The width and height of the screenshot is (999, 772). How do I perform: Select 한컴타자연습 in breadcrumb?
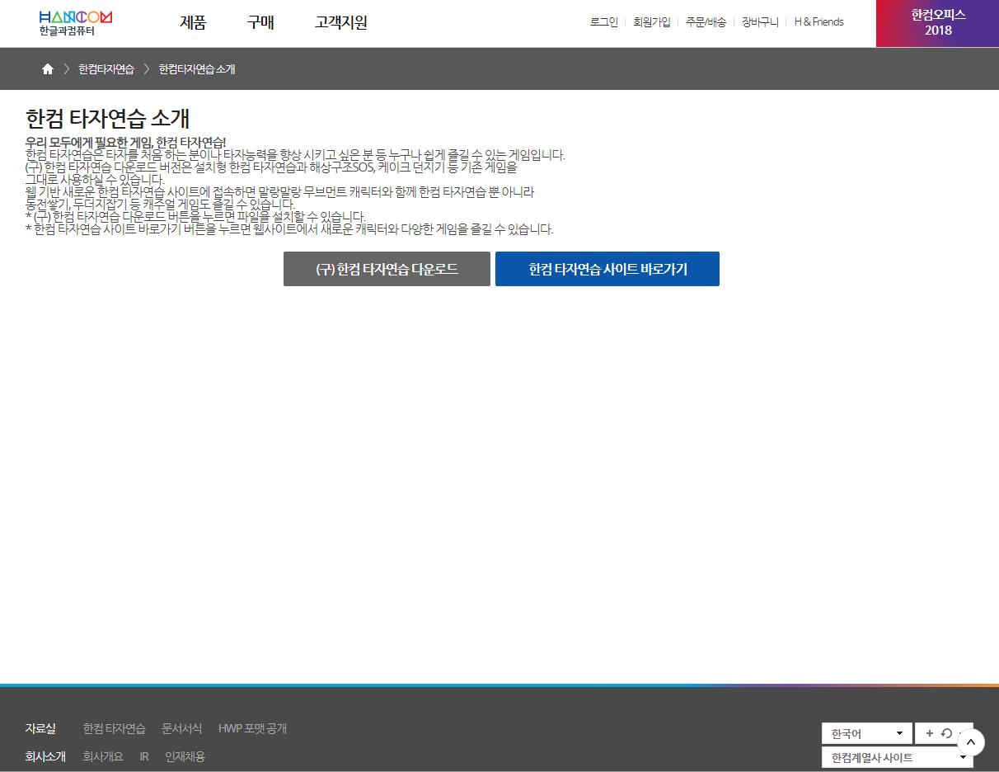click(x=106, y=69)
